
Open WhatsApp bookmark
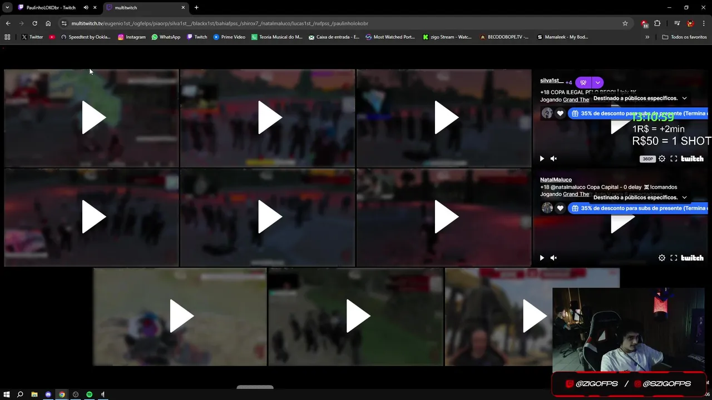(x=166, y=37)
